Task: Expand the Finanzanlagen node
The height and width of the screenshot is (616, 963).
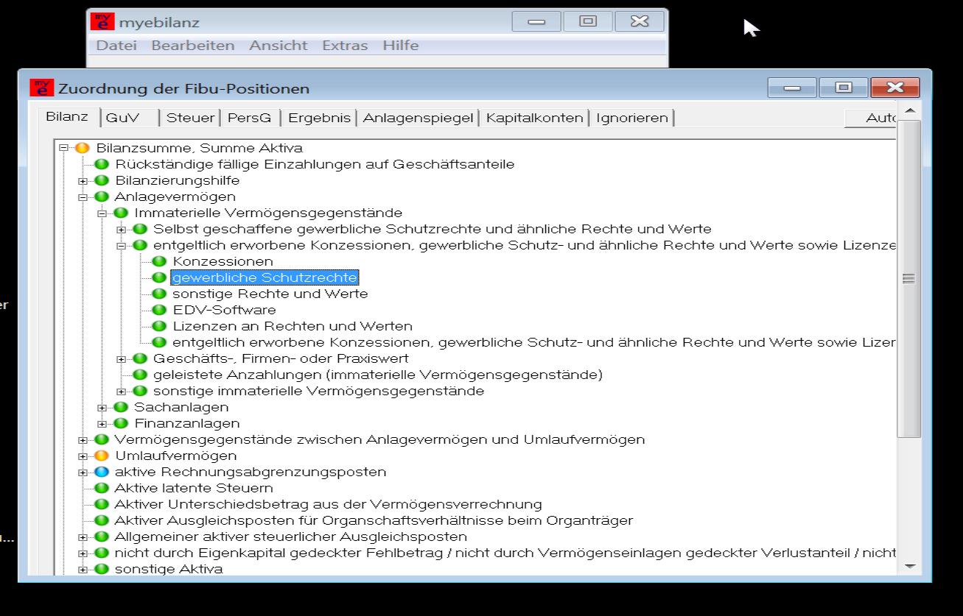Action: click(x=102, y=424)
